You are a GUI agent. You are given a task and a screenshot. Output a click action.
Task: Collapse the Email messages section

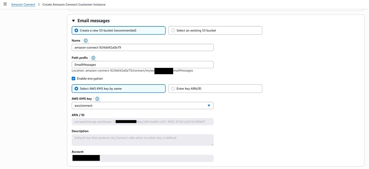click(x=74, y=21)
